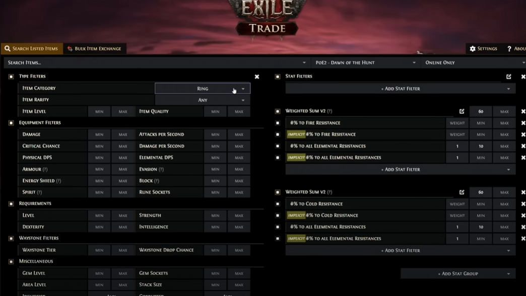Click the edit icon beside Stat Filters

pos(509,76)
